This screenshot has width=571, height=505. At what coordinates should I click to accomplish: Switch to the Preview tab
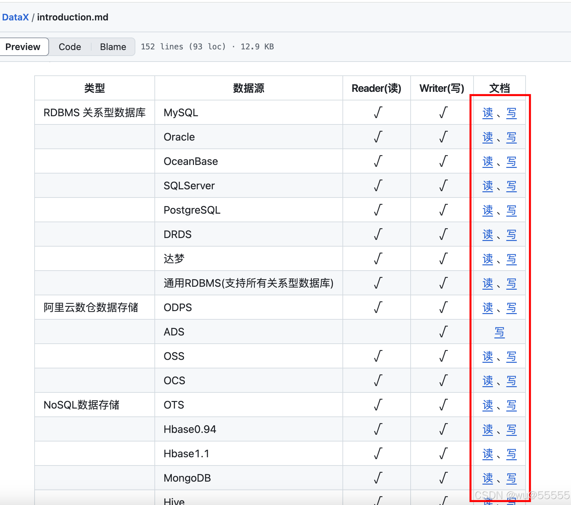pos(23,47)
